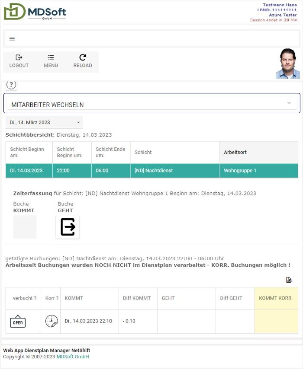Click the Schicht column header
This screenshot has height=370, width=303.
coord(143,153)
